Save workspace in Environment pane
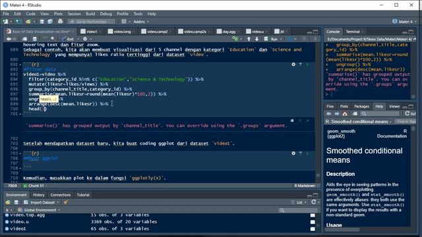Image resolution: width=422 pixels, height=237 pixels. [x=16, y=202]
